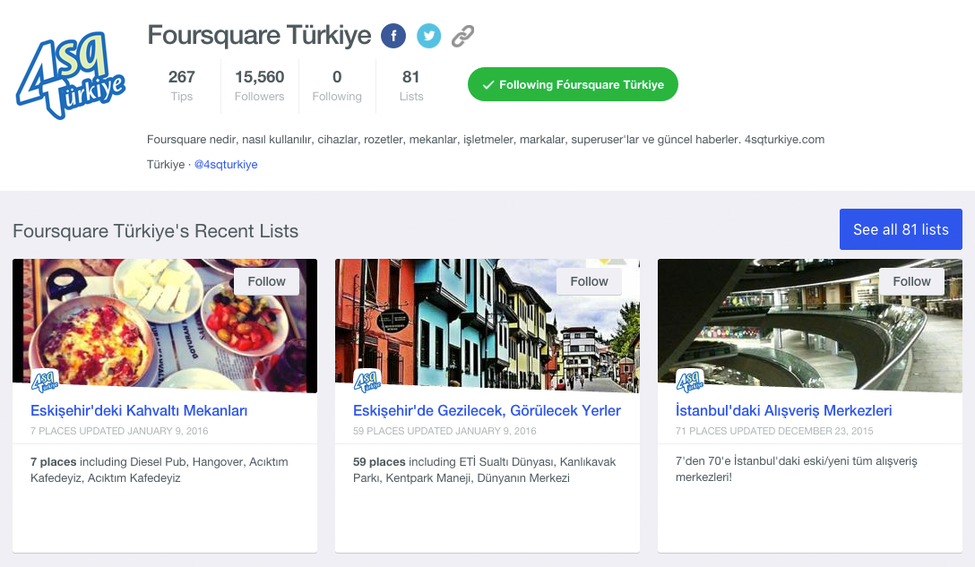Follow the Eskişehir'deki Kahvaltı Mekanları list
Screen dimensions: 975x567
pyautogui.click(x=267, y=281)
